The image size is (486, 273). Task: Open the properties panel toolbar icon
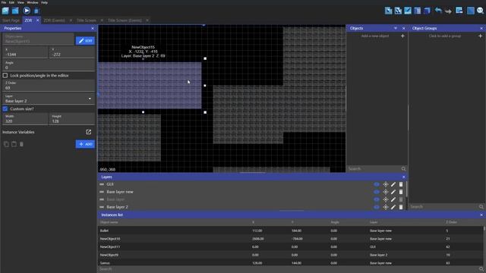click(408, 11)
